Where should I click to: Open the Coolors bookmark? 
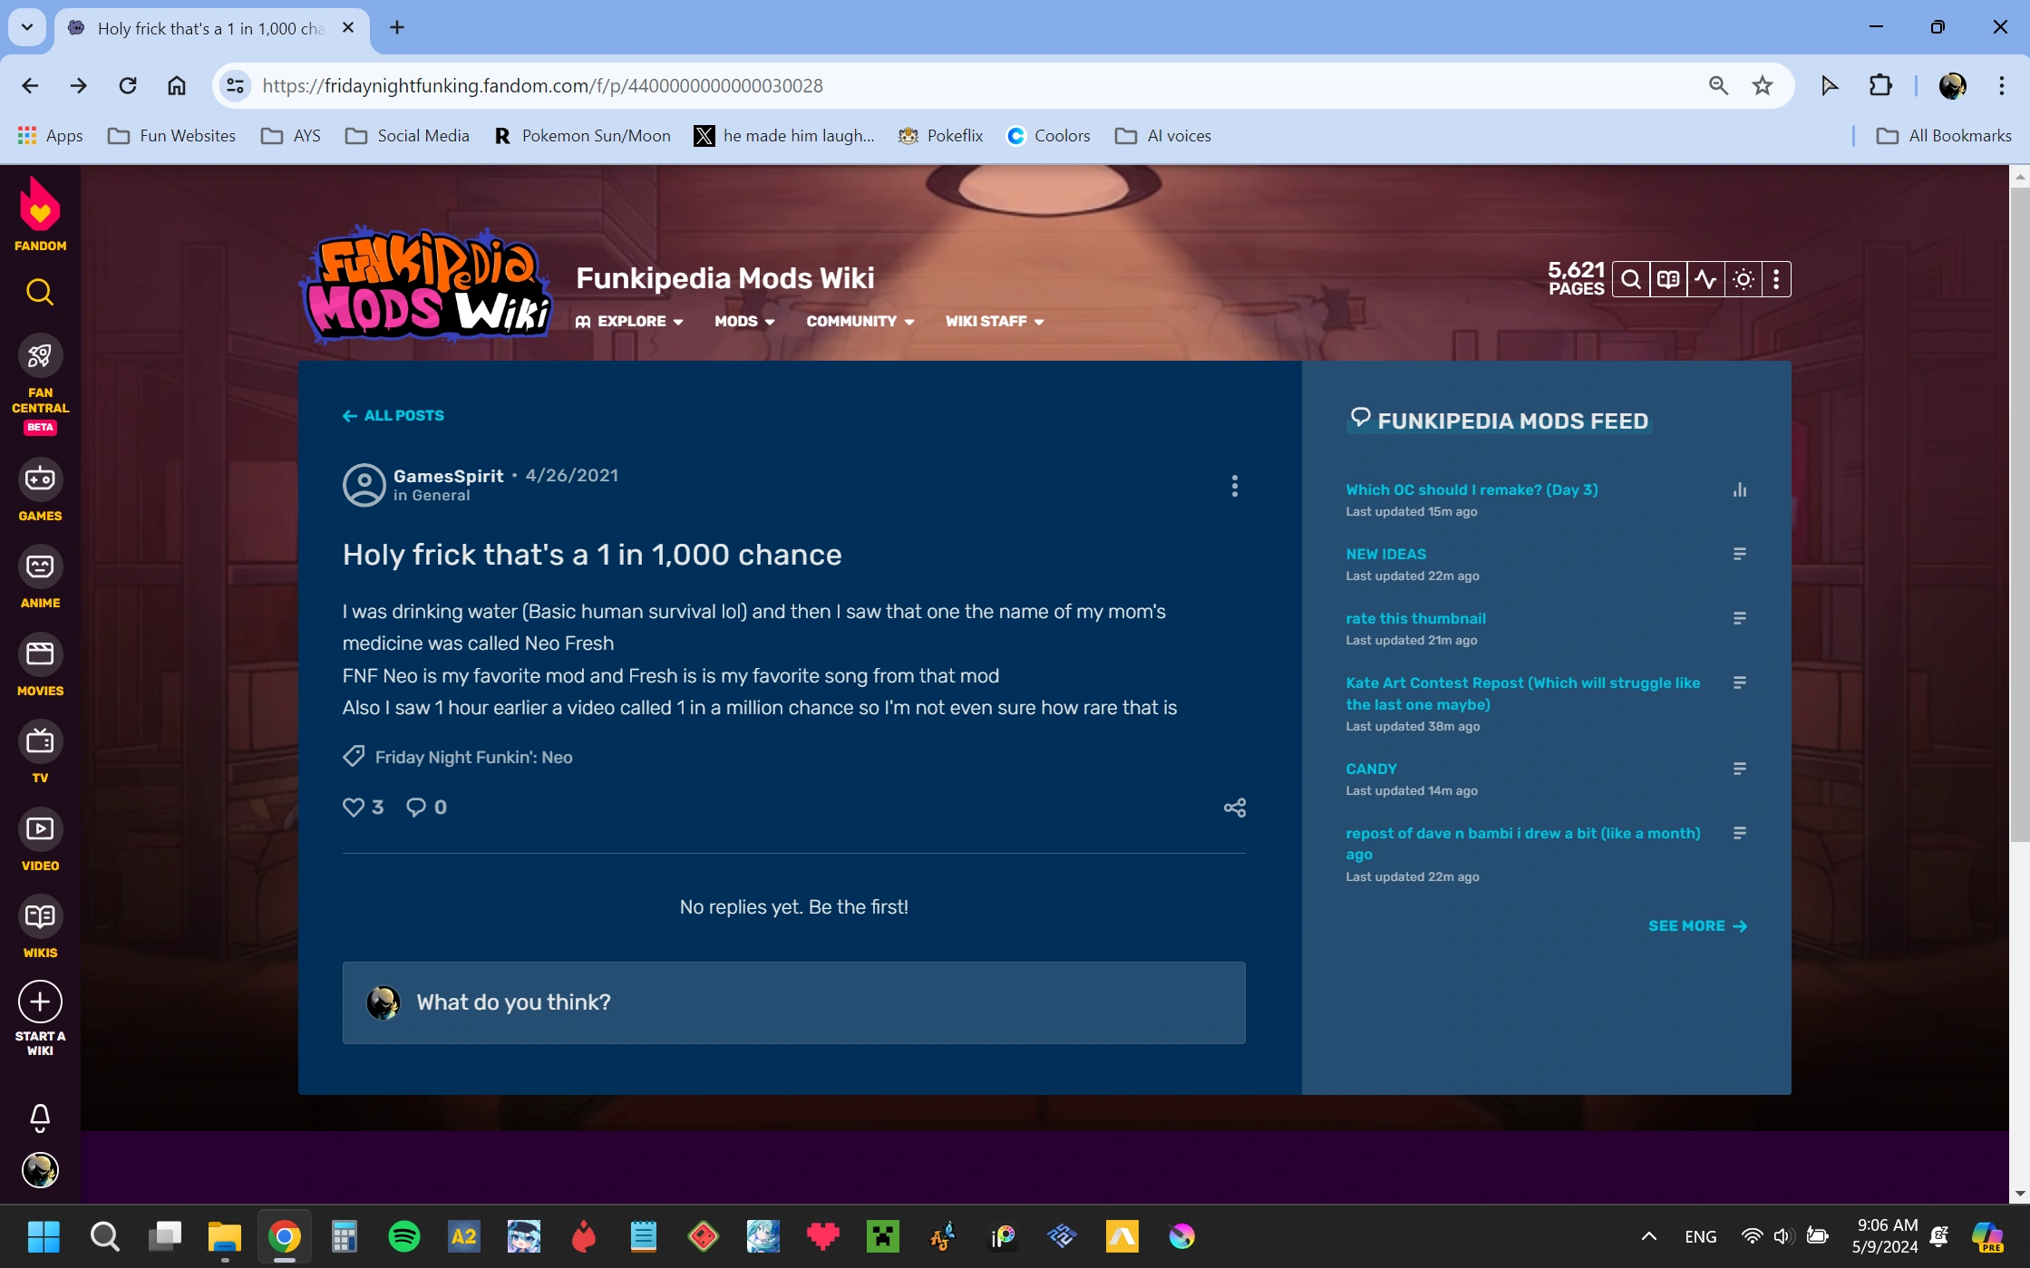point(1049,136)
